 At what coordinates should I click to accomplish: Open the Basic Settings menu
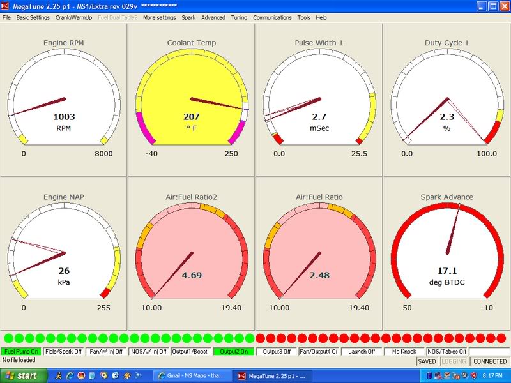pos(33,18)
